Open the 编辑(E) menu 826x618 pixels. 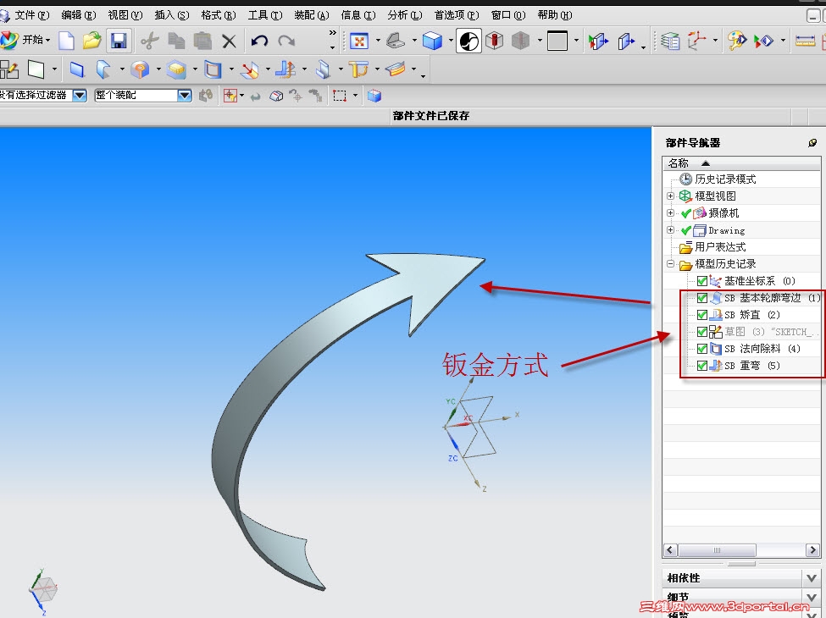click(79, 15)
